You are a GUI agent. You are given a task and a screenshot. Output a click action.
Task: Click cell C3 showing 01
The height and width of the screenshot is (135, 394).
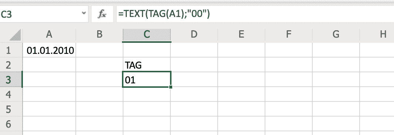[147, 80]
